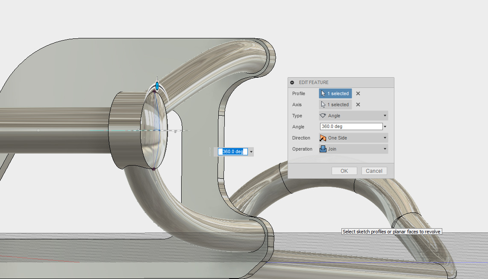Collapse the Edit Feature dialog with minus icon

292,83
